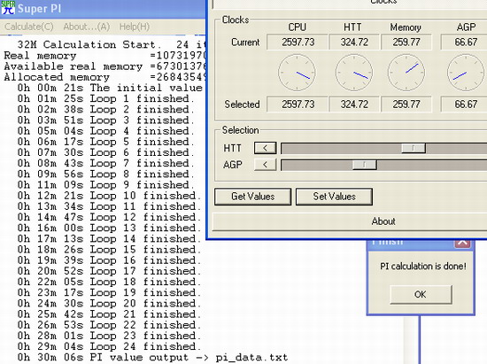
Task: Click the 'Loop 20 finished' line
Action: pos(109,304)
